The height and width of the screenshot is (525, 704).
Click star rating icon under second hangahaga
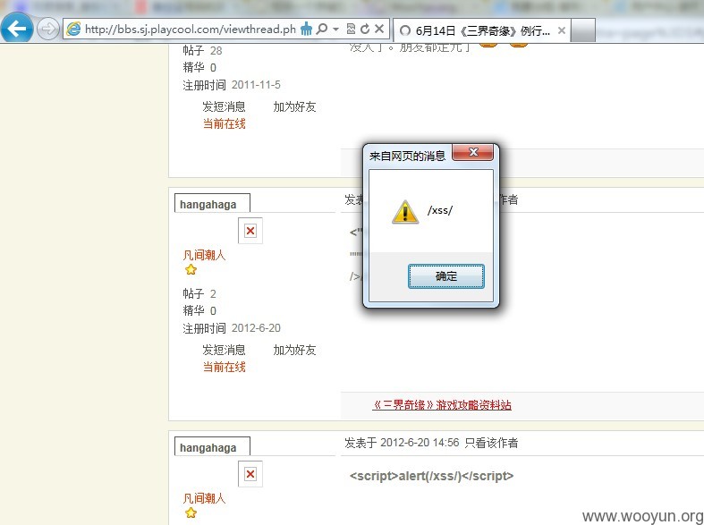coord(191,512)
